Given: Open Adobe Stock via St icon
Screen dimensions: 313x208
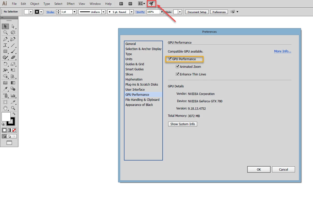Looking at the screenshot, I should tap(130, 4).
